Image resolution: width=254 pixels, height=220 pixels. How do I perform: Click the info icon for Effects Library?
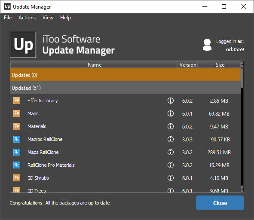[x=171, y=101]
